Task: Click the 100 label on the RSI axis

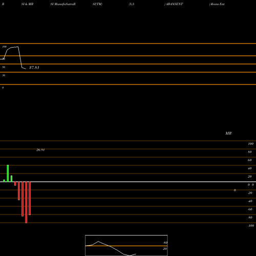Action: pyautogui.click(x=5, y=47)
